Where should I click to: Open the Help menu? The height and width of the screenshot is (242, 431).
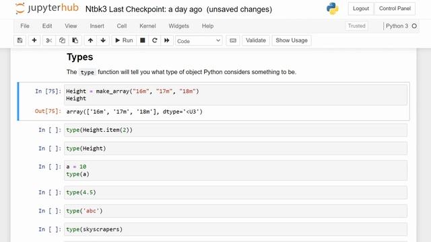(207, 26)
